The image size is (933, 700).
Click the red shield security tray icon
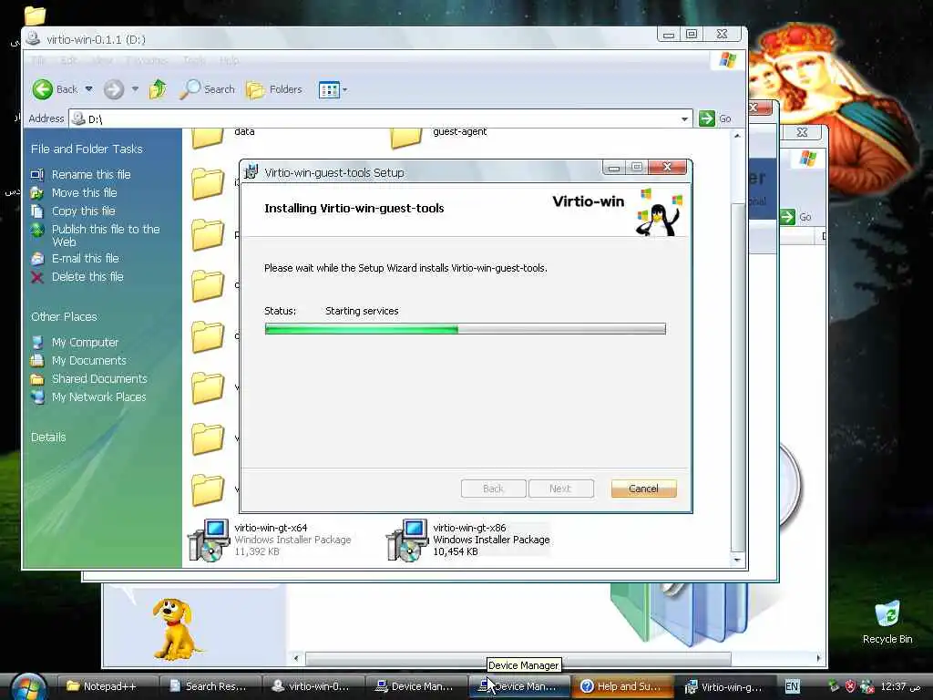[851, 686]
